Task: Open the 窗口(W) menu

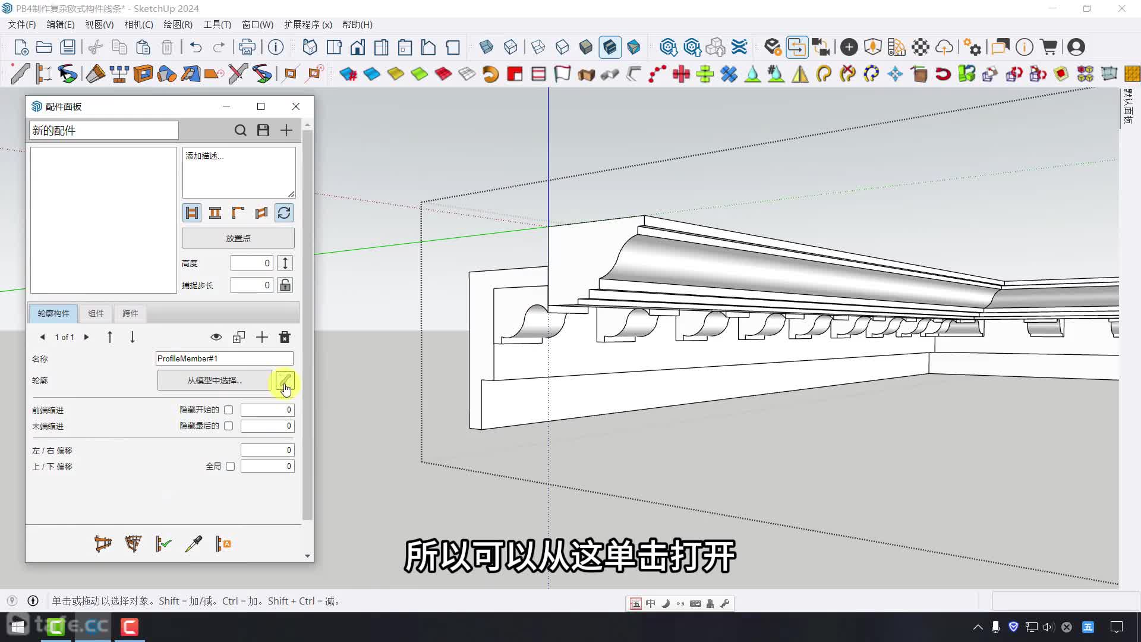Action: [x=257, y=24]
